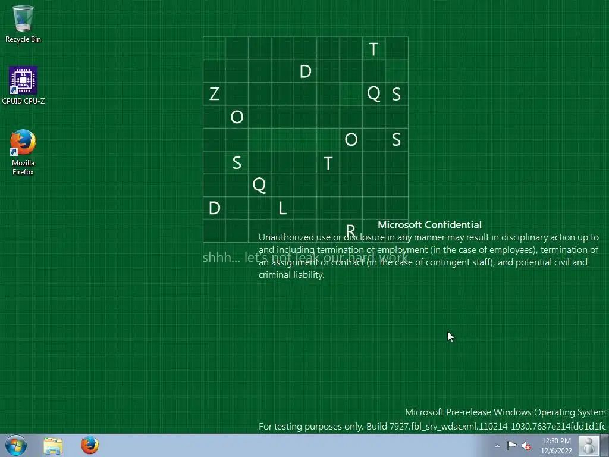This screenshot has width=609, height=457.
Task: Open the Action Center flag icon
Action: [511, 446]
